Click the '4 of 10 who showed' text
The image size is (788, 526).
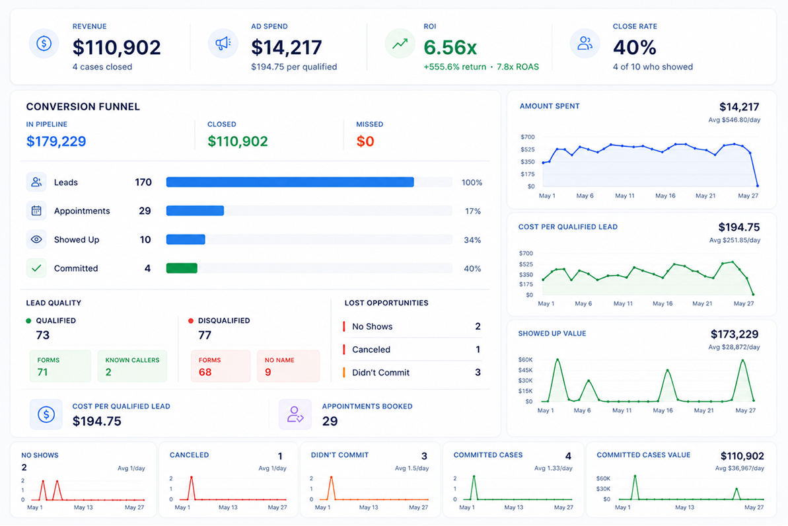coord(653,67)
